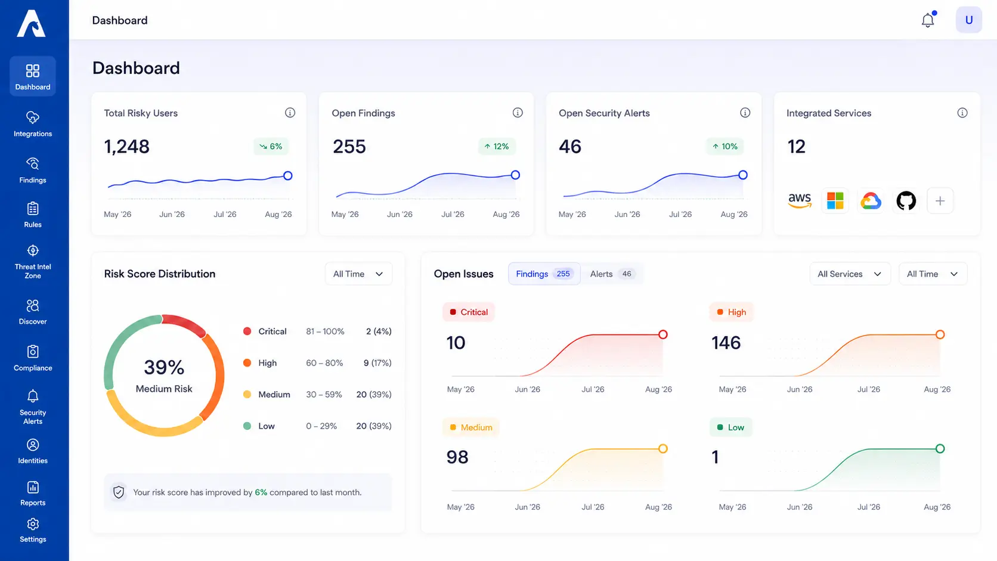
Task: Go to Findings in the sidebar
Action: point(33,171)
